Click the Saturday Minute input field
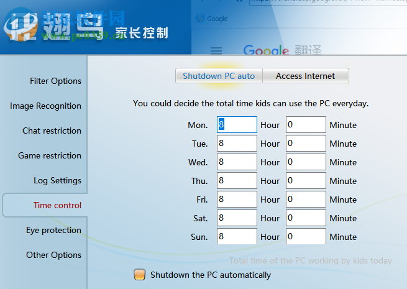The width and height of the screenshot is (407, 289). coord(306,218)
